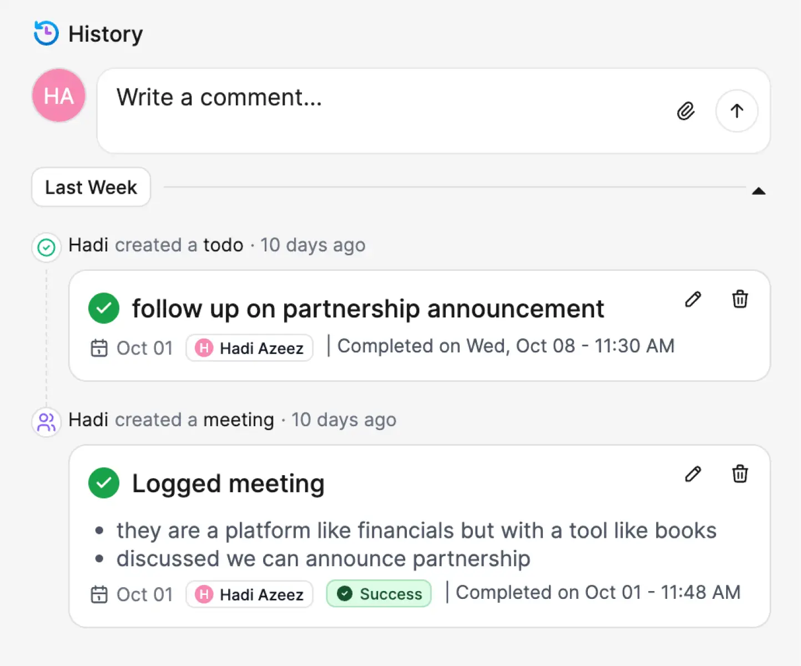Delete the follow up partnership todo
The height and width of the screenshot is (666, 801).
pos(740,300)
